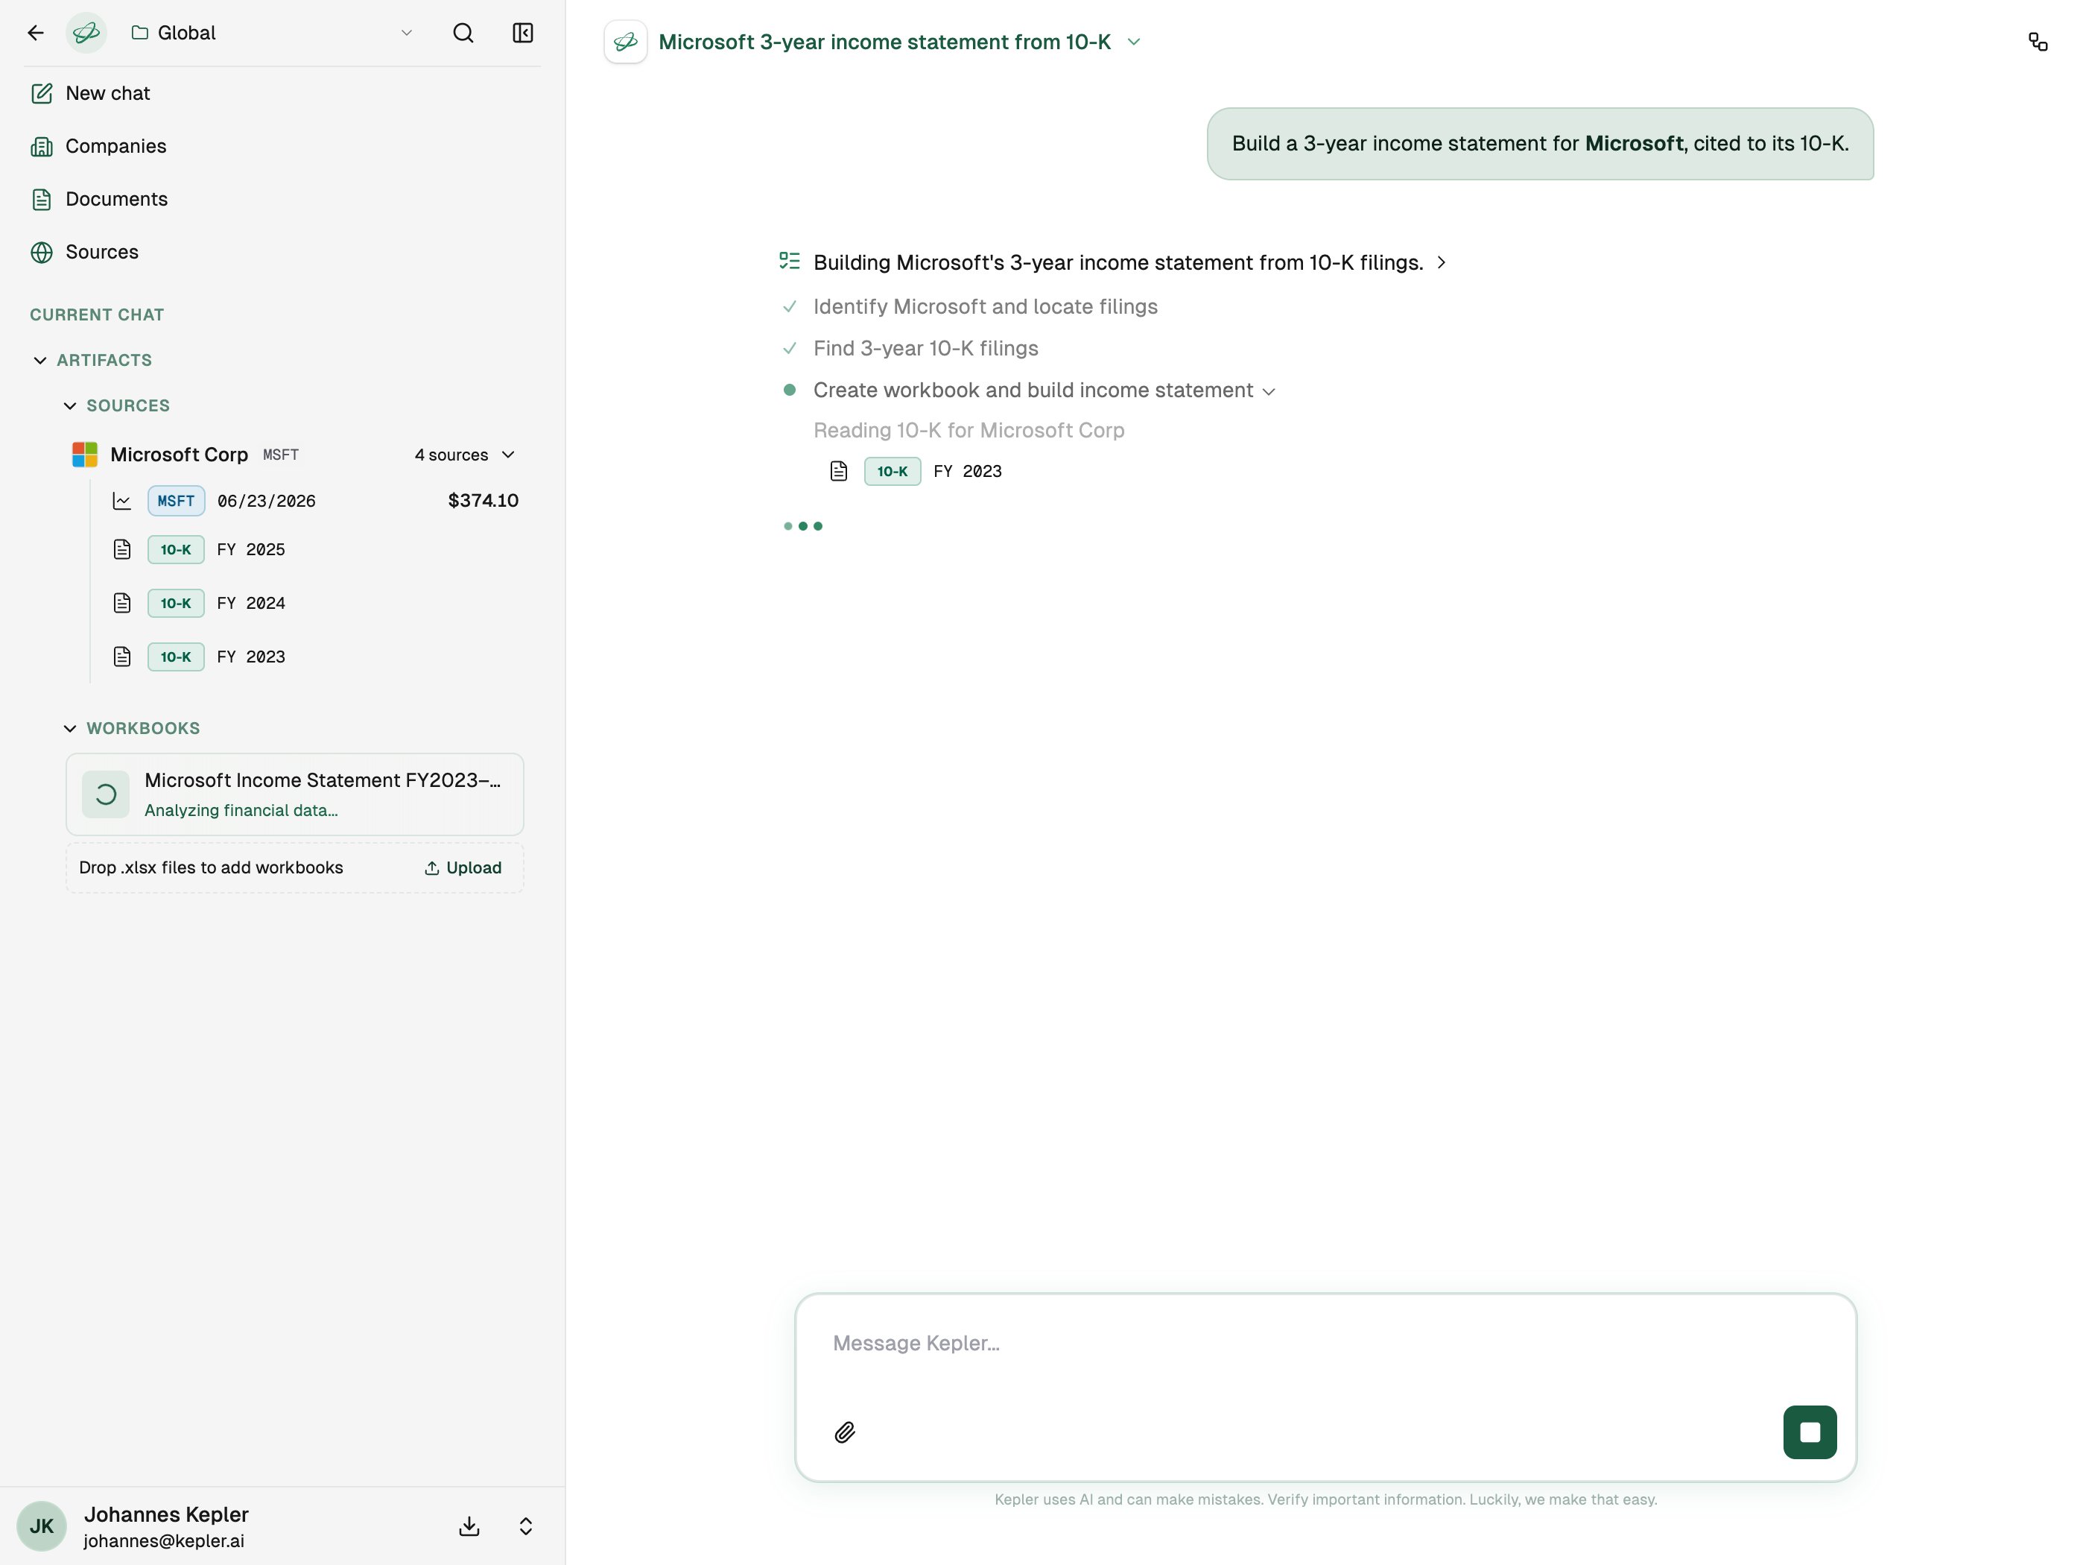Click the MSFT stock price badge
The height and width of the screenshot is (1565, 2086).
tap(175, 501)
